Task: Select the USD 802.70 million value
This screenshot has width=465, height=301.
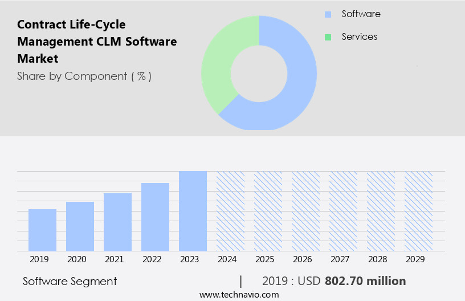Action: [x=365, y=281]
